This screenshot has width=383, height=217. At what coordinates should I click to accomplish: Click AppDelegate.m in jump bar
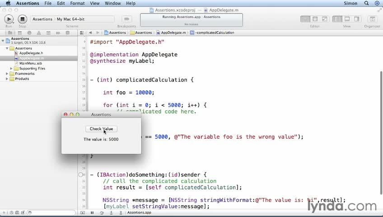click(x=171, y=33)
